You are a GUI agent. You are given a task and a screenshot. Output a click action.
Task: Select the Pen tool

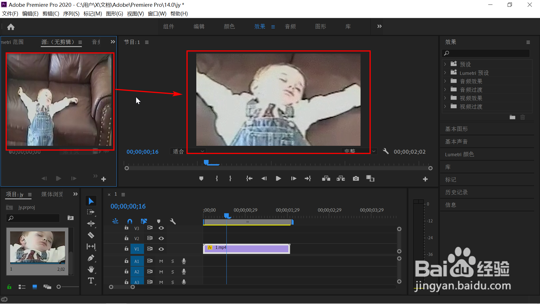(91, 258)
